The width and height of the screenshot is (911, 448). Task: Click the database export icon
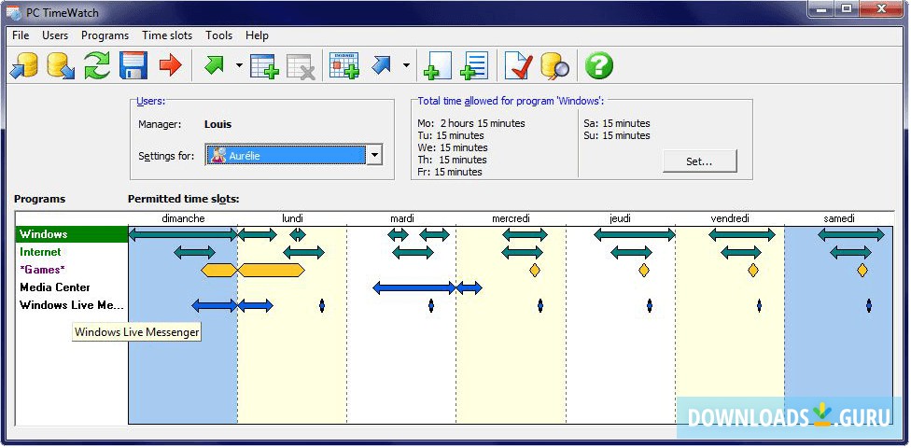pos(61,65)
